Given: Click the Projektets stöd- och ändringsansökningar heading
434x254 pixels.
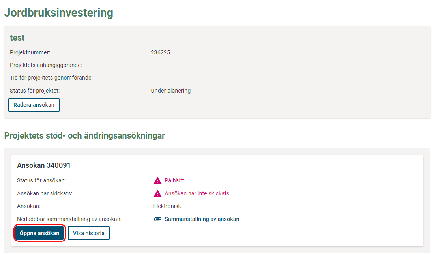Looking at the screenshot, I should pyautogui.click(x=84, y=136).
